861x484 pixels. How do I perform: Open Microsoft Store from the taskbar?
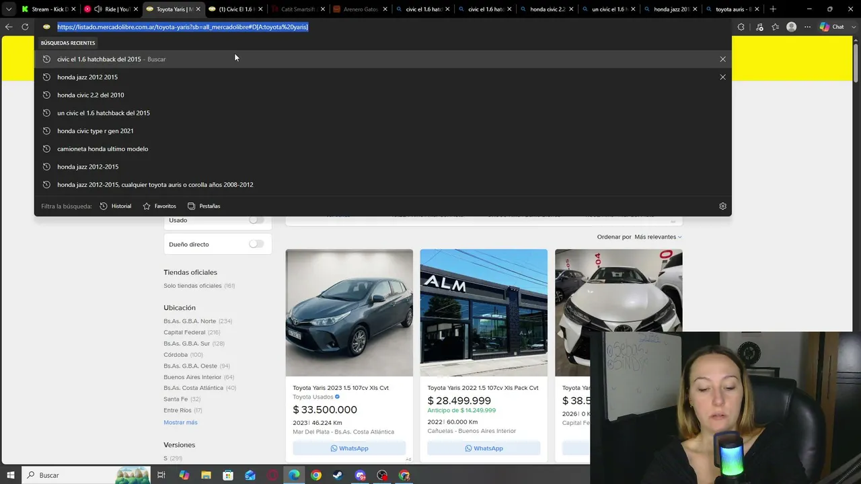pyautogui.click(x=228, y=475)
